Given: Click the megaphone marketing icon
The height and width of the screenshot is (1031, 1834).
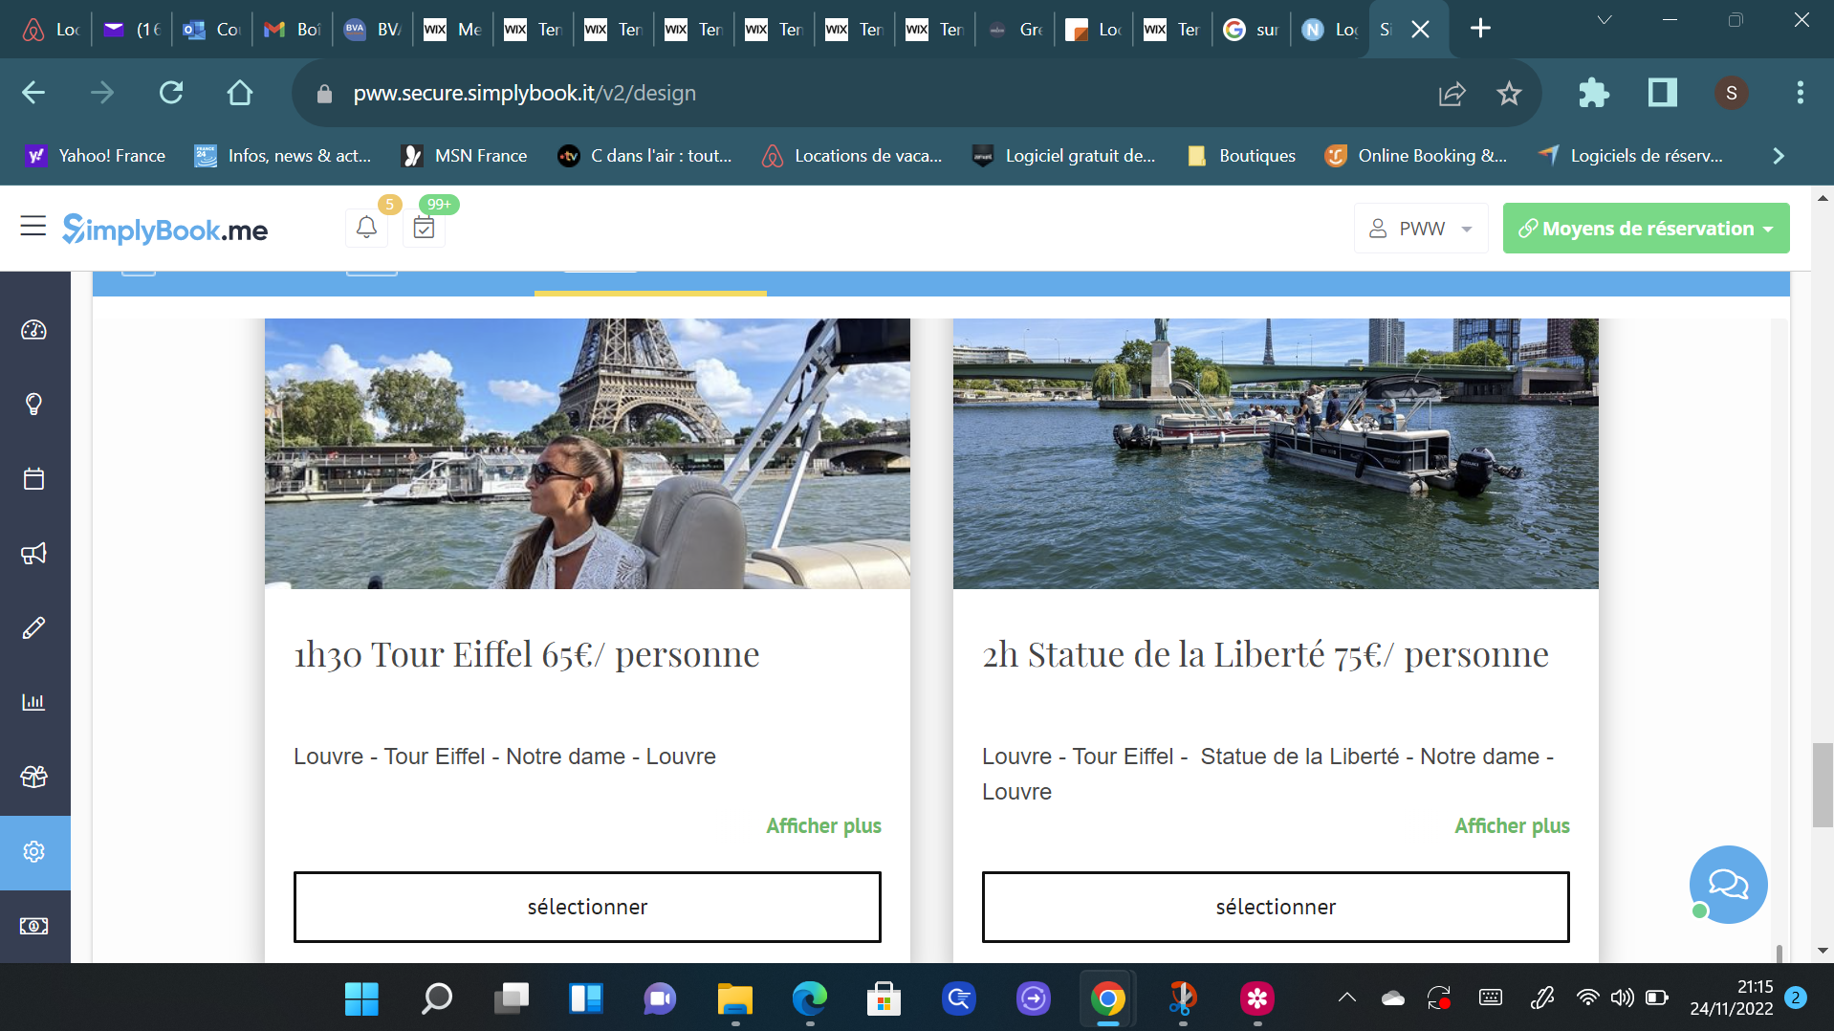Looking at the screenshot, I should pos(33,554).
